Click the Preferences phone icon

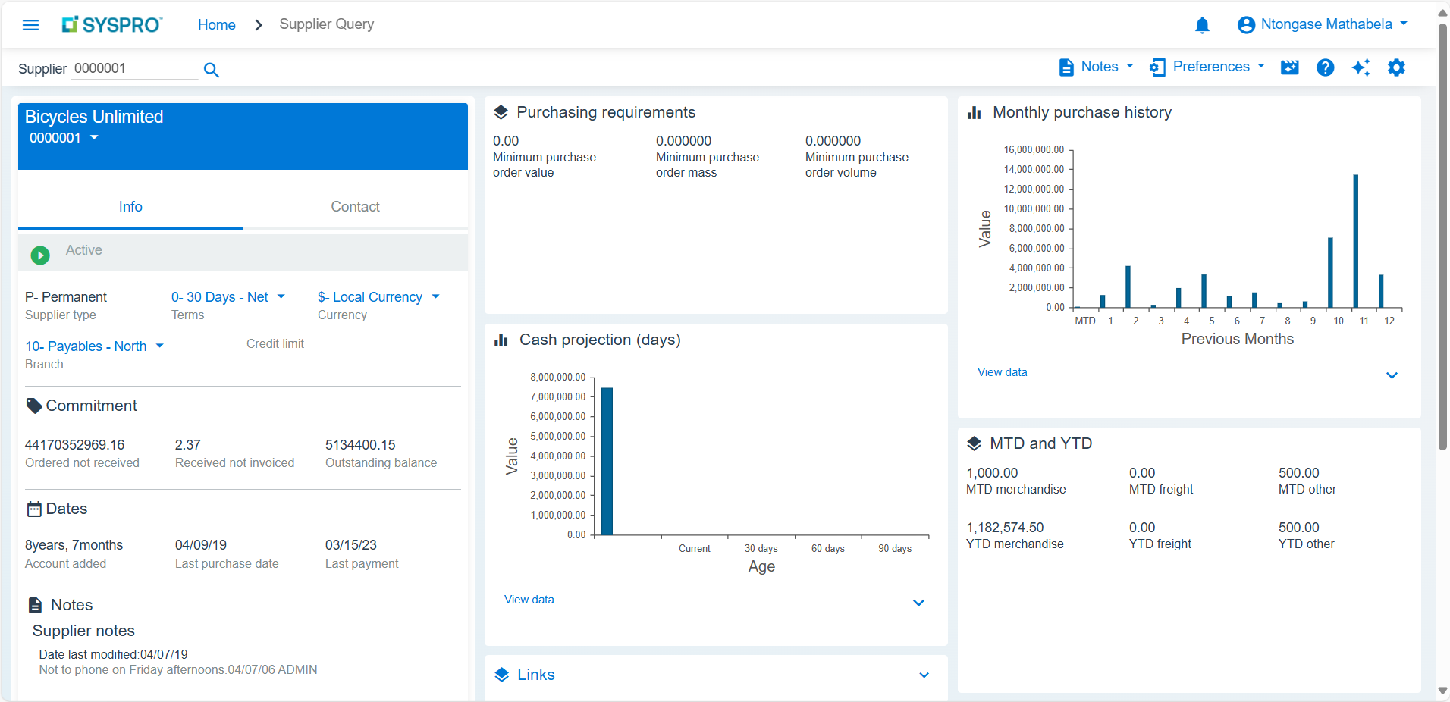1158,67
